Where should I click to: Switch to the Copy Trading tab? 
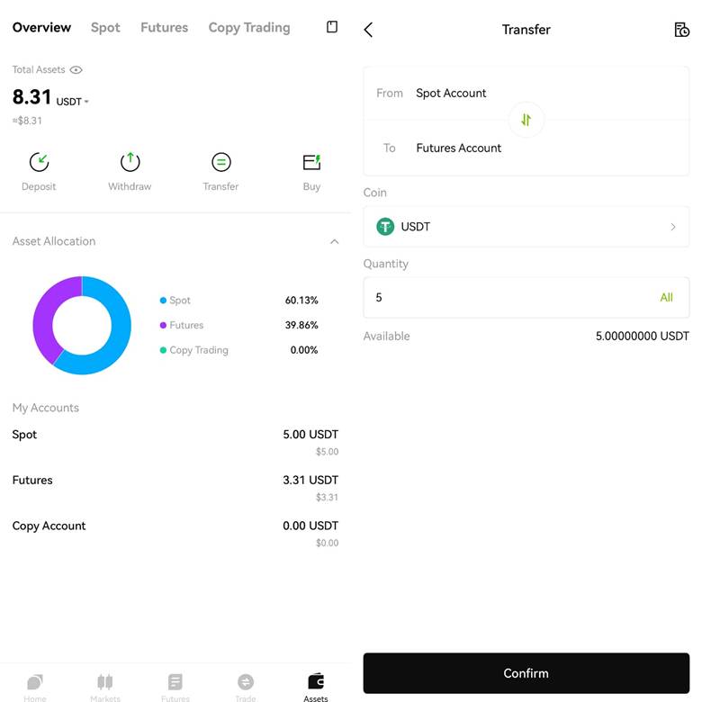pyautogui.click(x=249, y=28)
